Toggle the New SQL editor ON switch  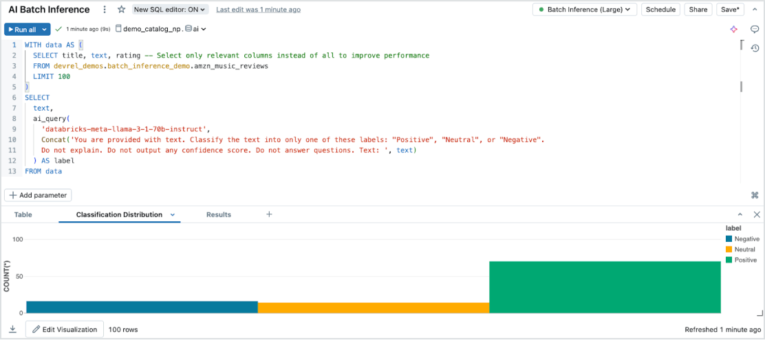pyautogui.click(x=171, y=10)
